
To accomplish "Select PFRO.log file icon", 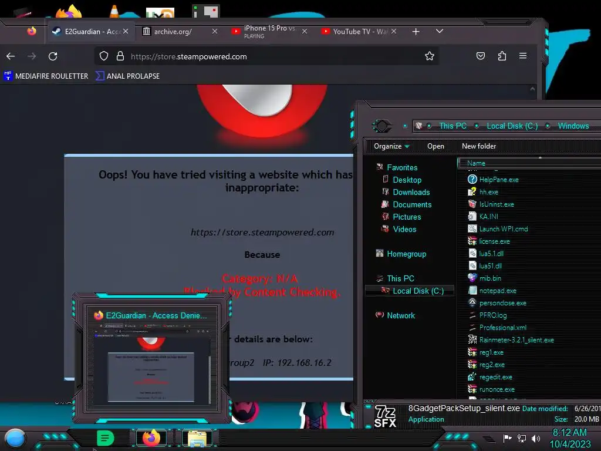I will [x=472, y=315].
